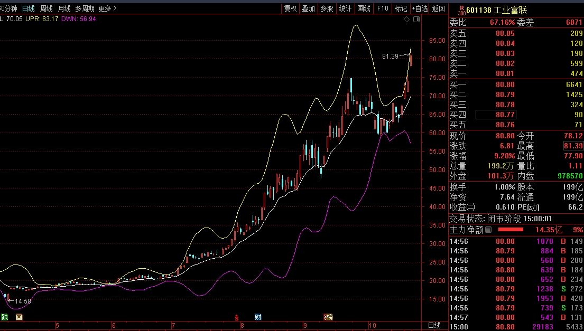Click the PE(动) value 66.2
Viewport: 584px width, 331px height.
pyautogui.click(x=576, y=207)
